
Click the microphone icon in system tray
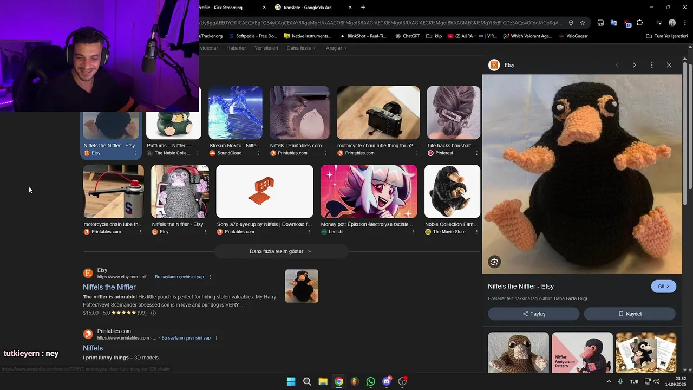pyautogui.click(x=620, y=381)
